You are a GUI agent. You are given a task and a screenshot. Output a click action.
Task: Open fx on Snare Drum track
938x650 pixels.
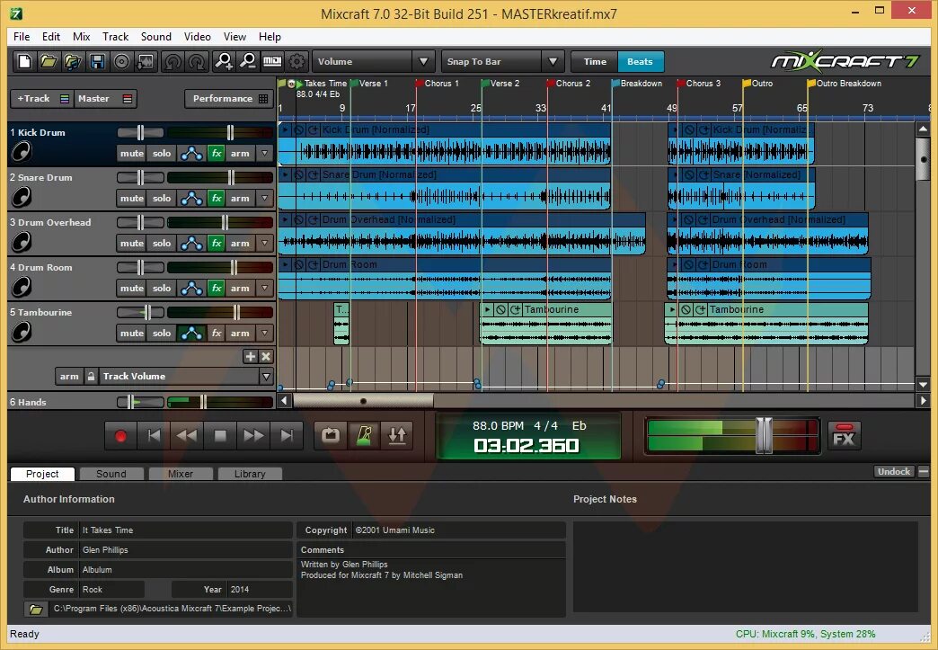(x=216, y=198)
